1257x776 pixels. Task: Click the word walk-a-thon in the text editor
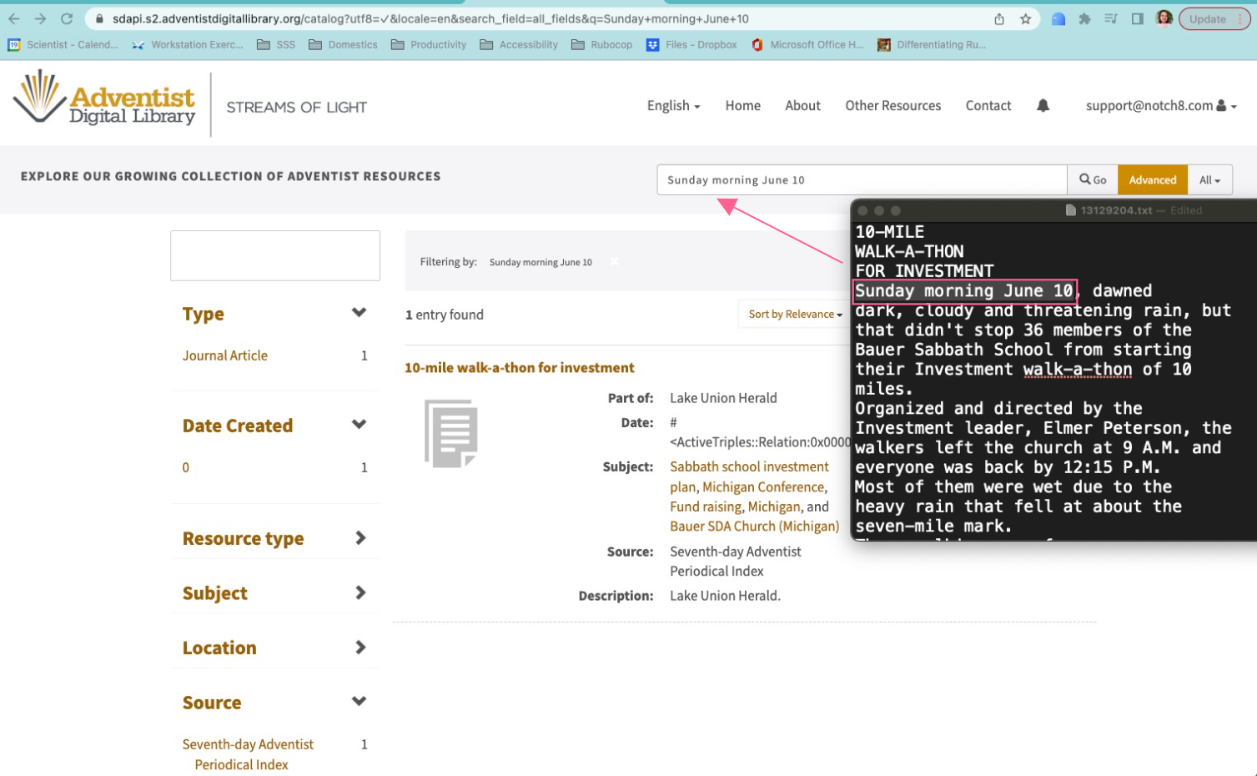pos(1077,370)
